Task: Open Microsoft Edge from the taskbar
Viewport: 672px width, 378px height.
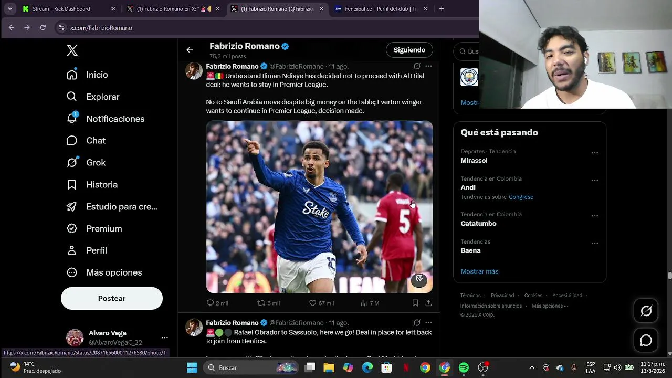Action: pyautogui.click(x=367, y=367)
